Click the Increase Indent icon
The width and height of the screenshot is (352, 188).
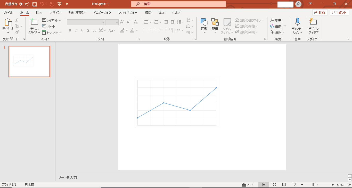pyautogui.click(x=173, y=22)
